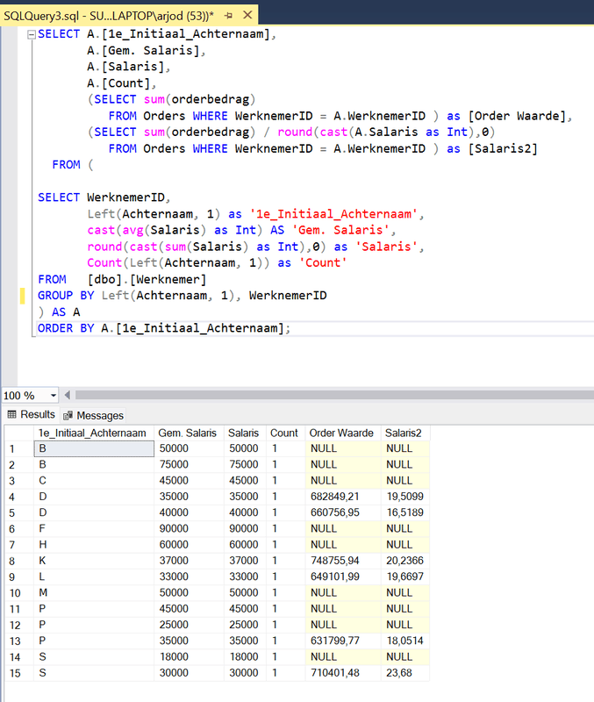Select the Gem. Salaris column header
The image size is (594, 702).
189,433
